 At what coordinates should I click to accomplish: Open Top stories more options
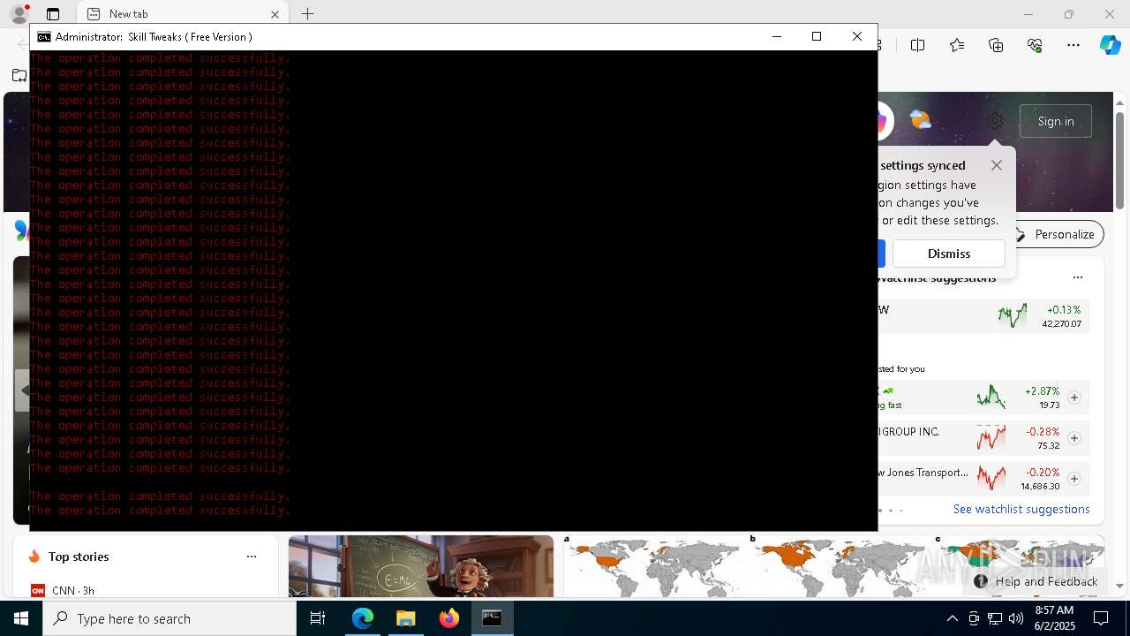pyautogui.click(x=252, y=556)
